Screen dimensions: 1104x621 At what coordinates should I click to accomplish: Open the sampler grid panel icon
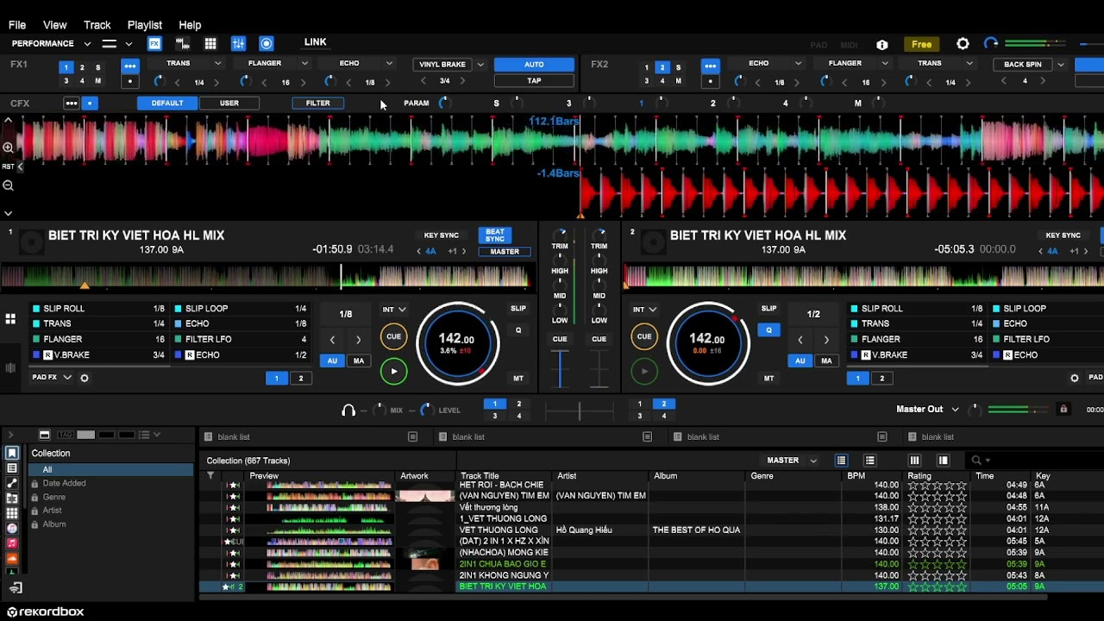[x=210, y=43]
